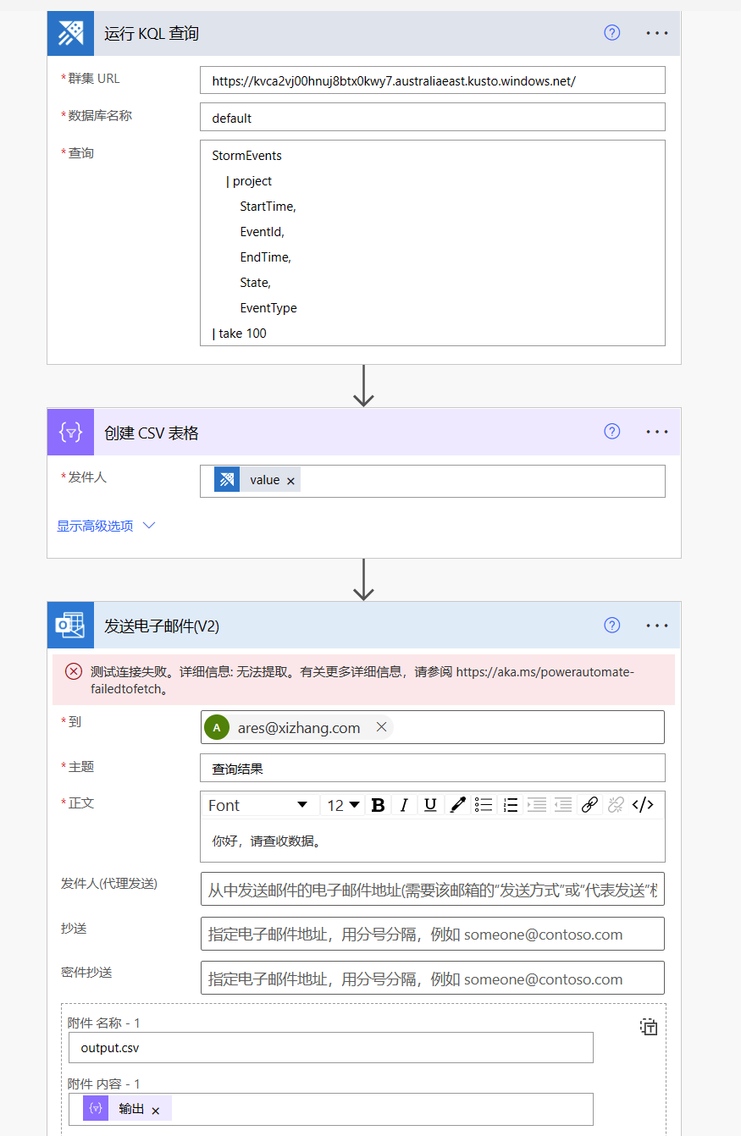This screenshot has height=1136, width=741.
Task: Click the 发件人(代理发送) input field
Action: coord(433,889)
